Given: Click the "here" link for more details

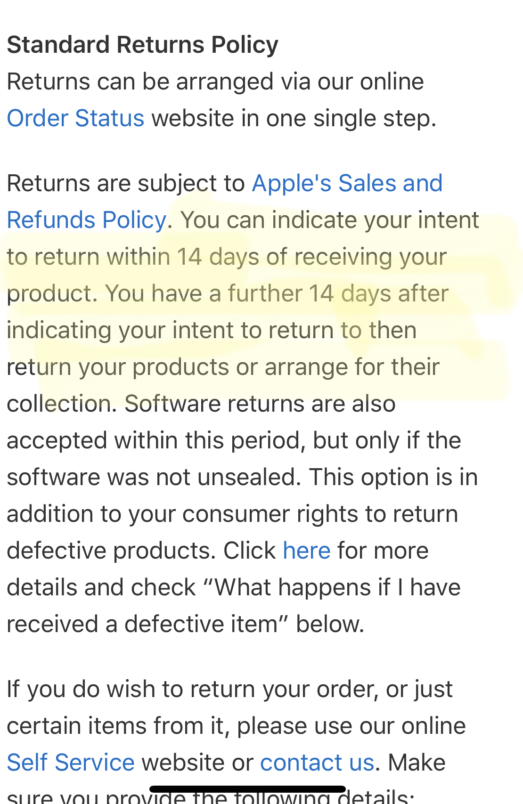Looking at the screenshot, I should click(307, 551).
